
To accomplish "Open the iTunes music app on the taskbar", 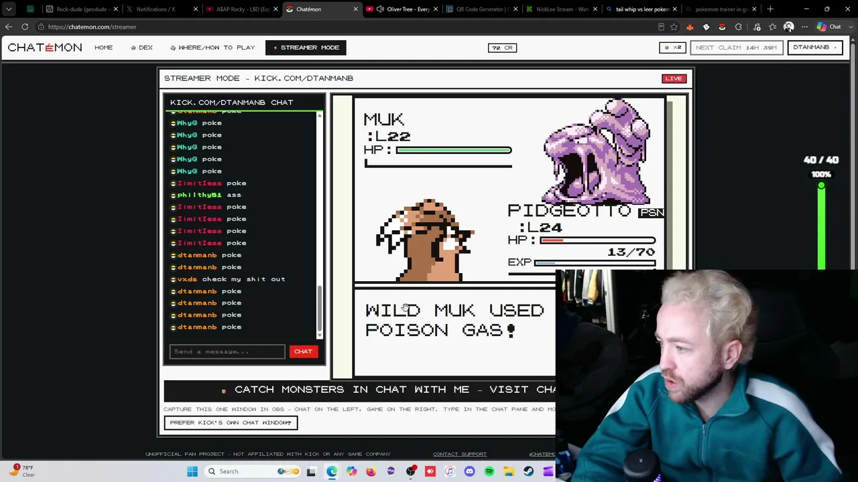I will (x=450, y=471).
